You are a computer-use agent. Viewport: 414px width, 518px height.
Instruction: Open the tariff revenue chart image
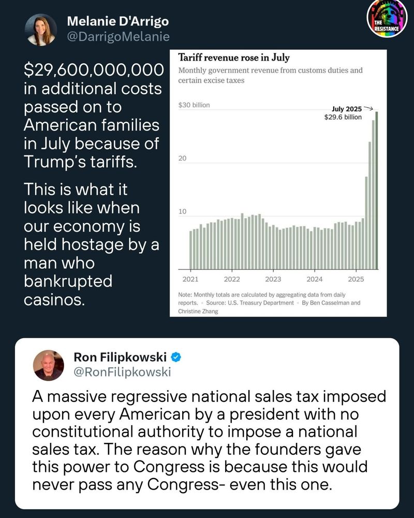[x=278, y=183]
